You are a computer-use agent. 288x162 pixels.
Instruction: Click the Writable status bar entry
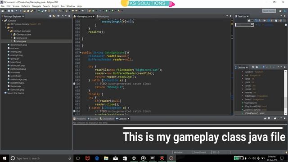(x=178, y=152)
